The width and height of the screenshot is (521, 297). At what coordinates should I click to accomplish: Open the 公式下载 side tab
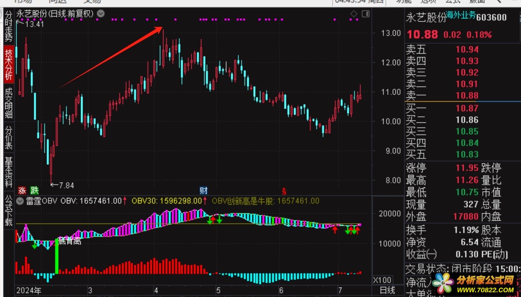coord(8,210)
